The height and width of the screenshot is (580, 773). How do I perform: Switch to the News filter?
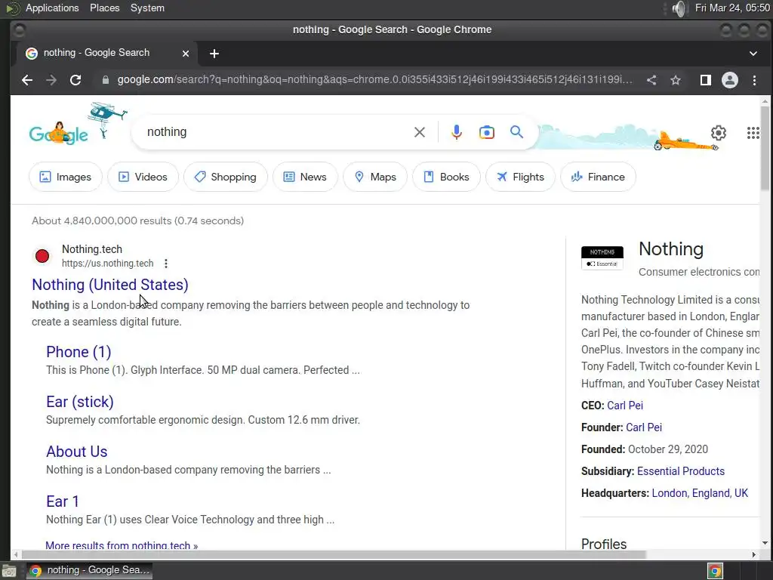click(x=305, y=177)
